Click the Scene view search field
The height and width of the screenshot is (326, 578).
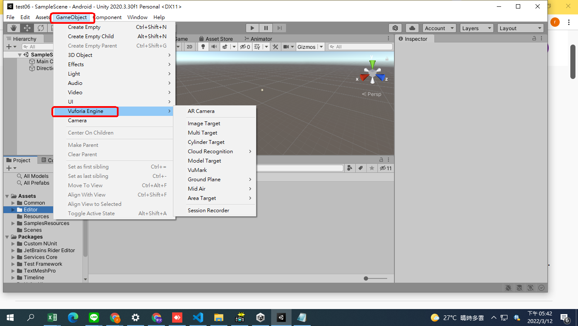tap(360, 47)
